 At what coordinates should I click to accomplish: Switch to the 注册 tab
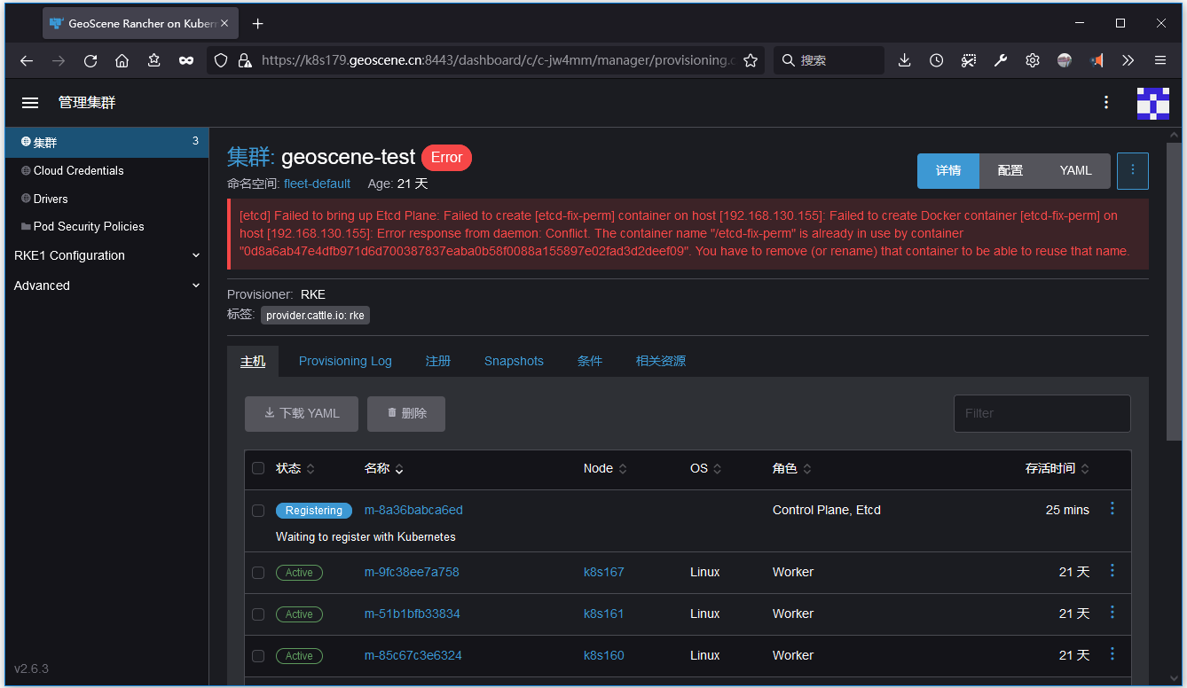click(x=438, y=361)
